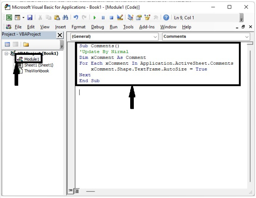Click View Code icon in Project pane
256x198 pixels.
[x=7, y=44]
